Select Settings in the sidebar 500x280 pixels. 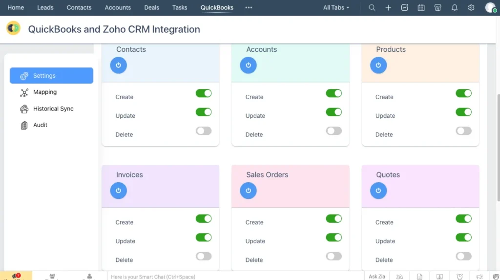[x=51, y=76]
